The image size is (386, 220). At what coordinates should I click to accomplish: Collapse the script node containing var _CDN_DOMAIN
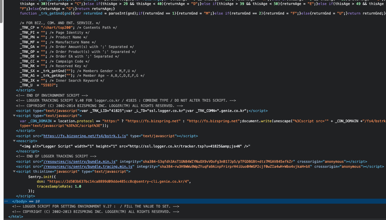click(x=14, y=116)
